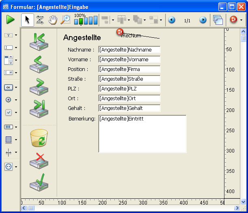Select the radio button object tool
The image size is (248, 213).
8,99
